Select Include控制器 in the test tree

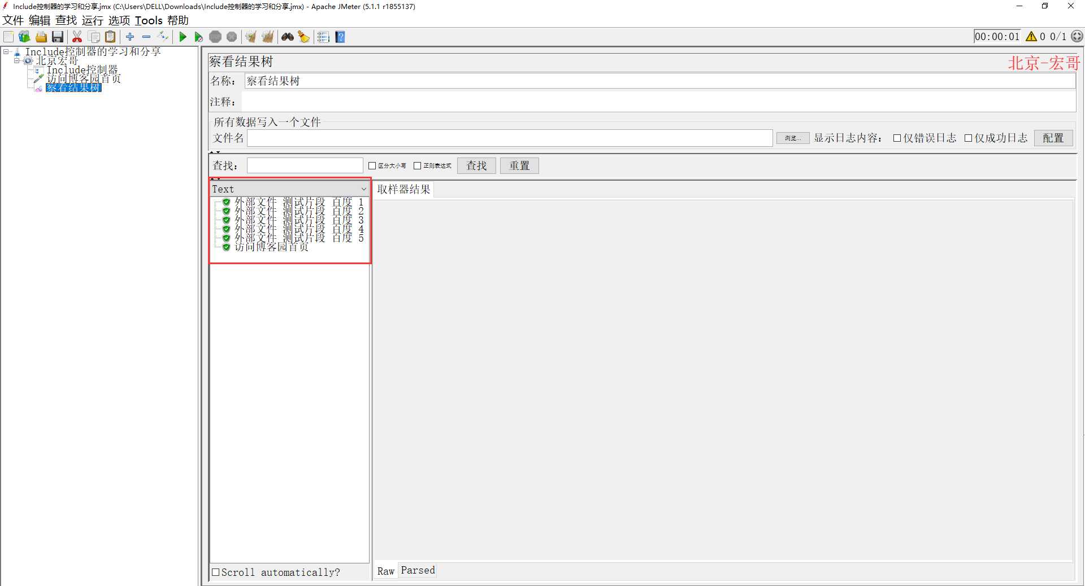coord(83,70)
